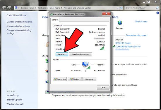Click the Properties button
161x110 pixels.
coord(60,79)
